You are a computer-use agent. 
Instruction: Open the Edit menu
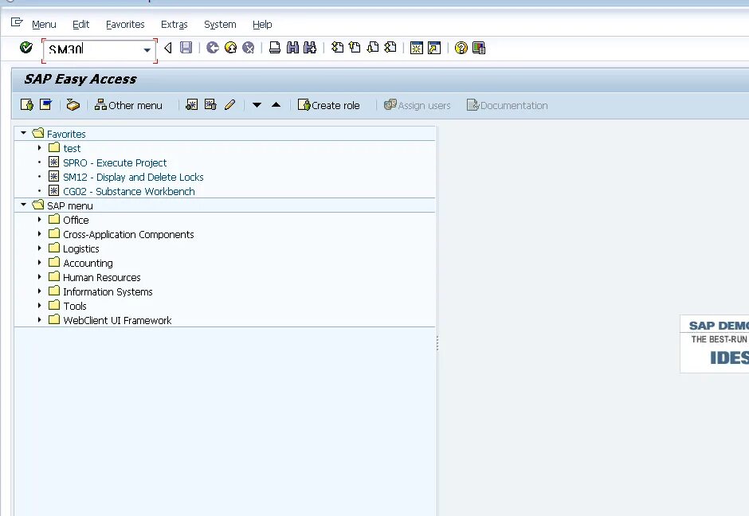click(80, 25)
